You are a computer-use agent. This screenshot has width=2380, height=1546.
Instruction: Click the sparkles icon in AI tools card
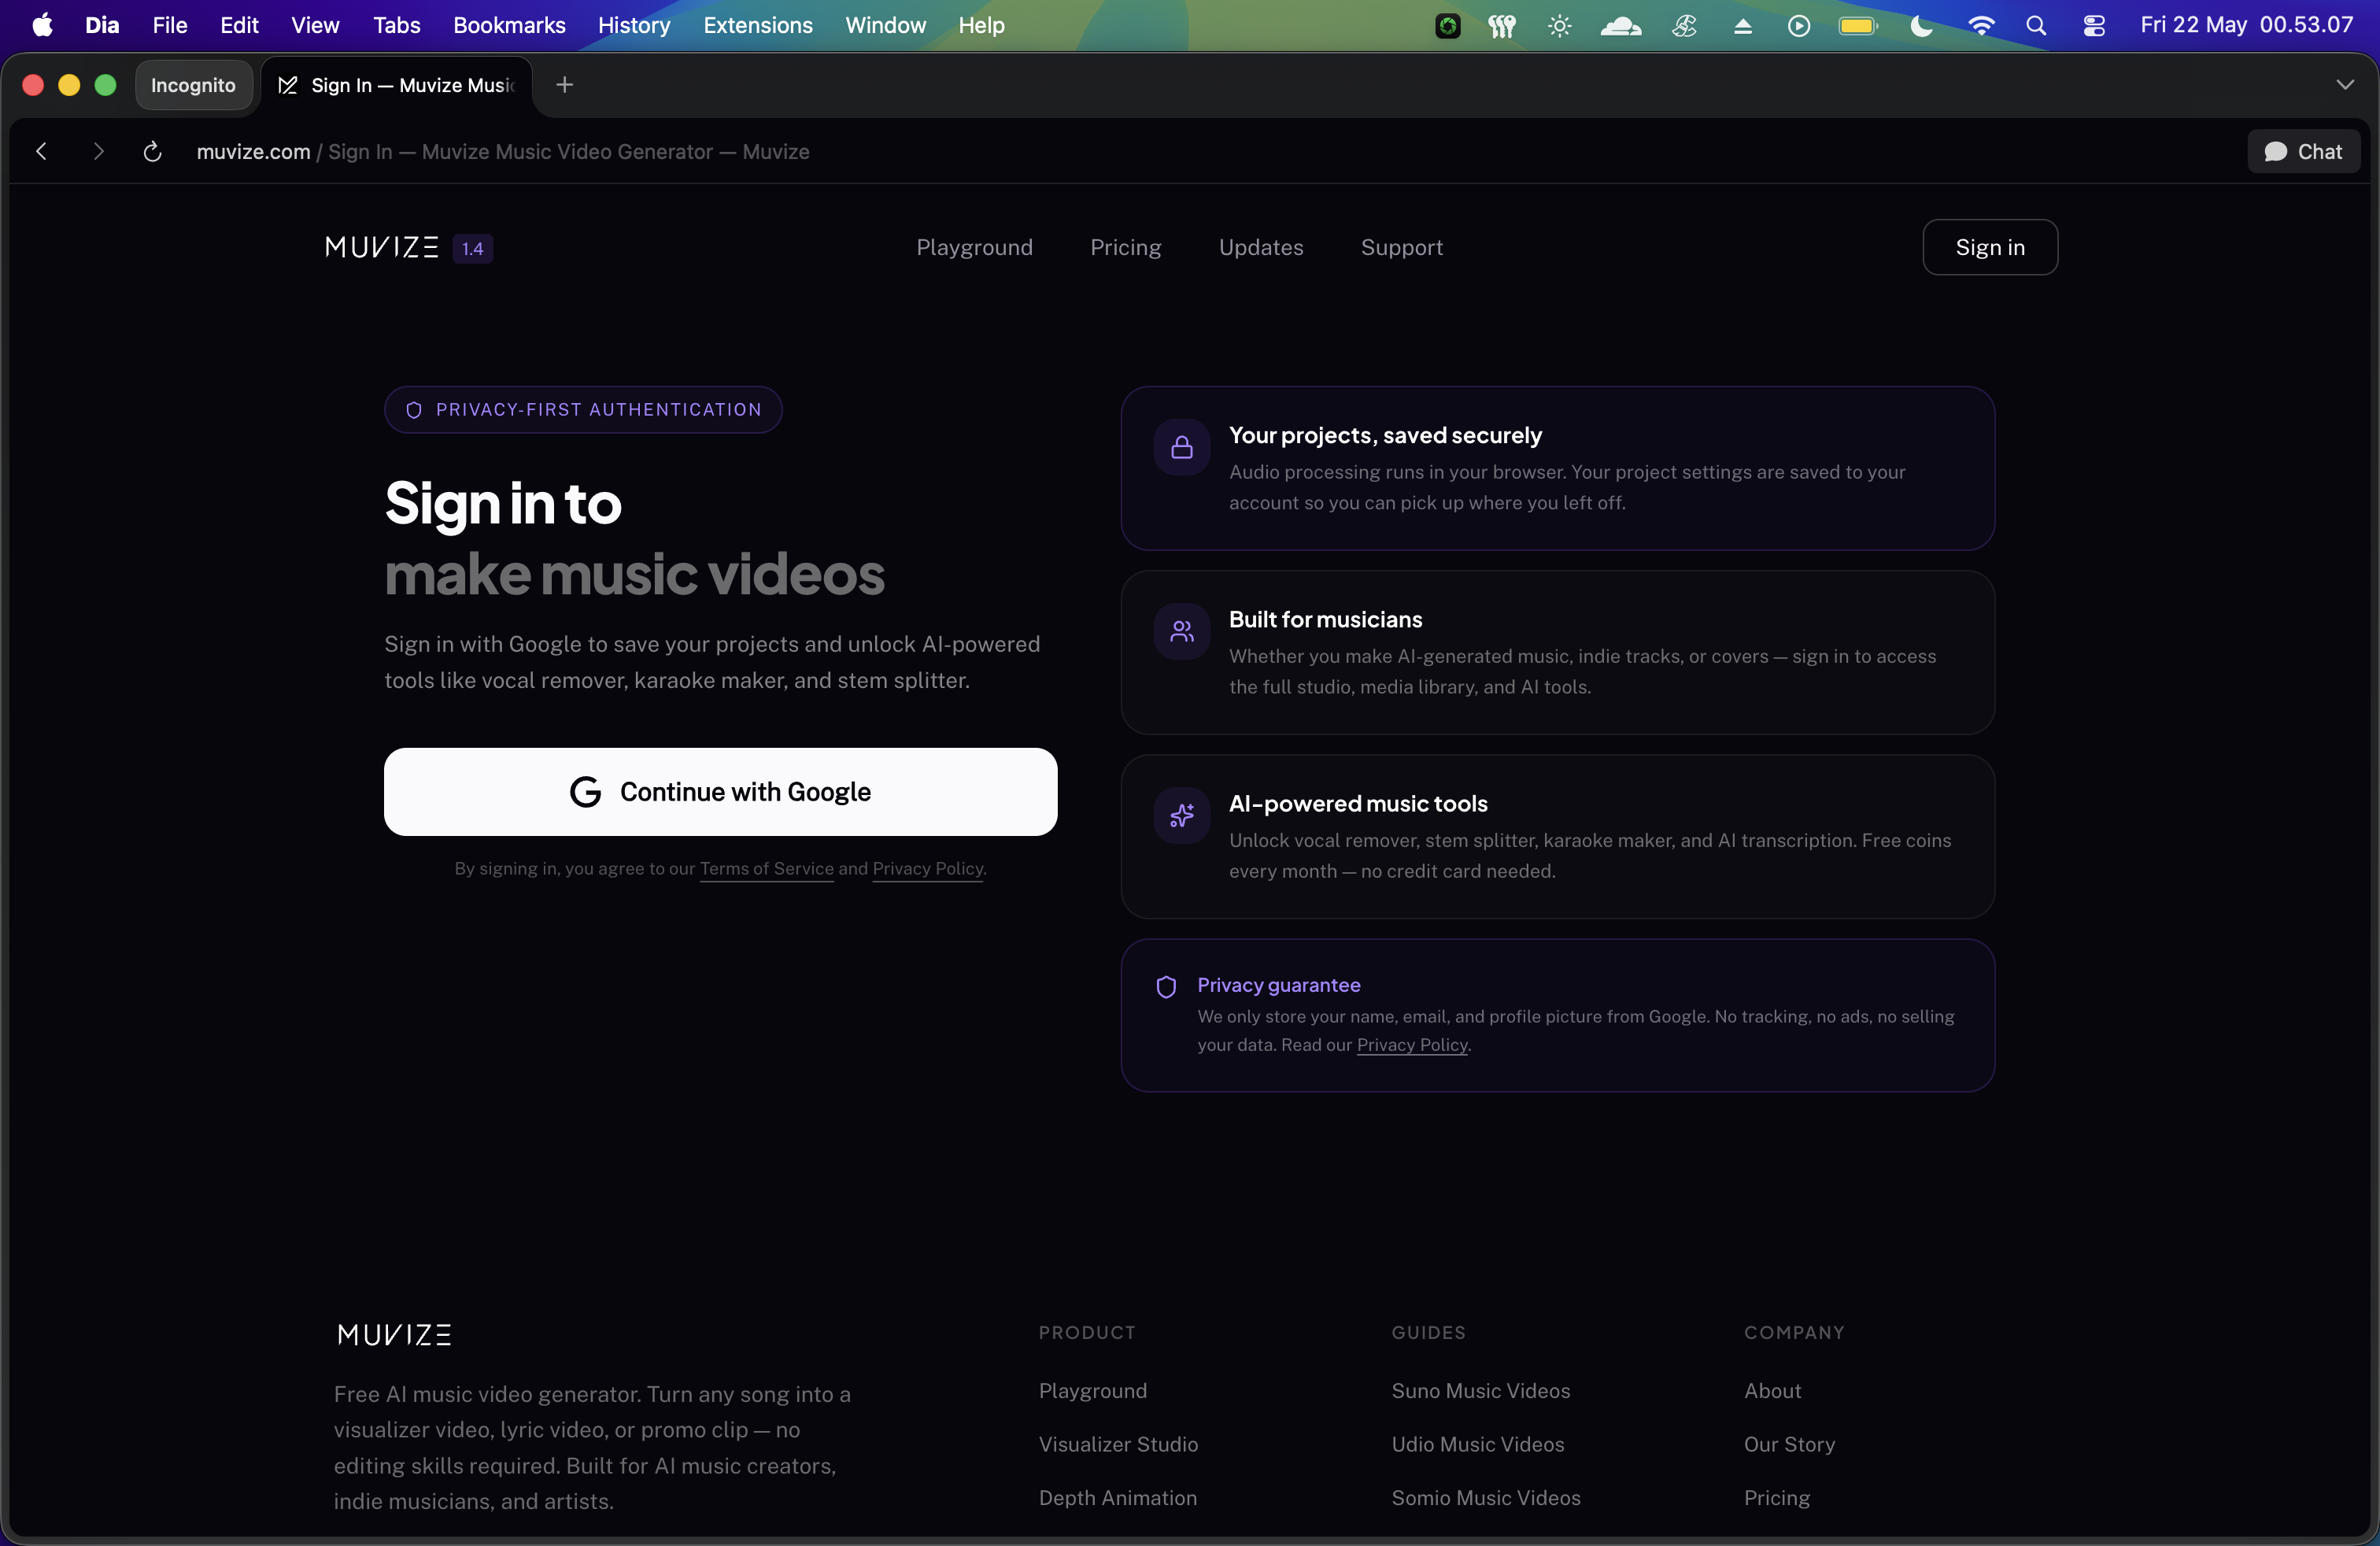(1181, 815)
